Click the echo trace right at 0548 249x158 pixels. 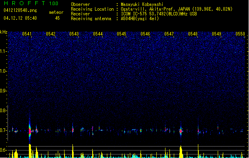pos(198,131)
